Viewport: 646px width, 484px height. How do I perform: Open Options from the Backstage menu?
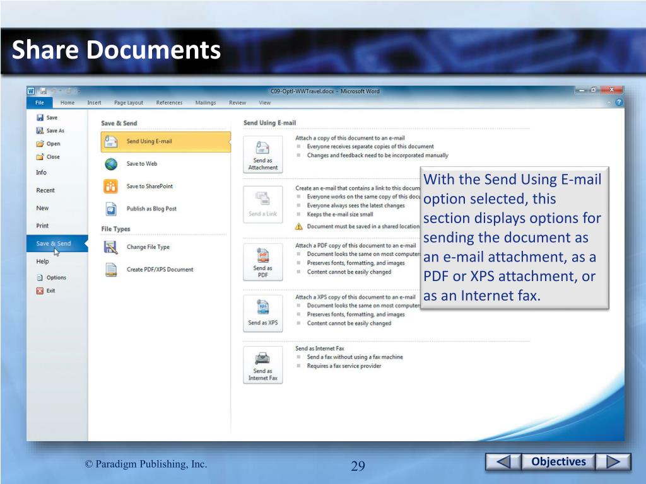[51, 277]
